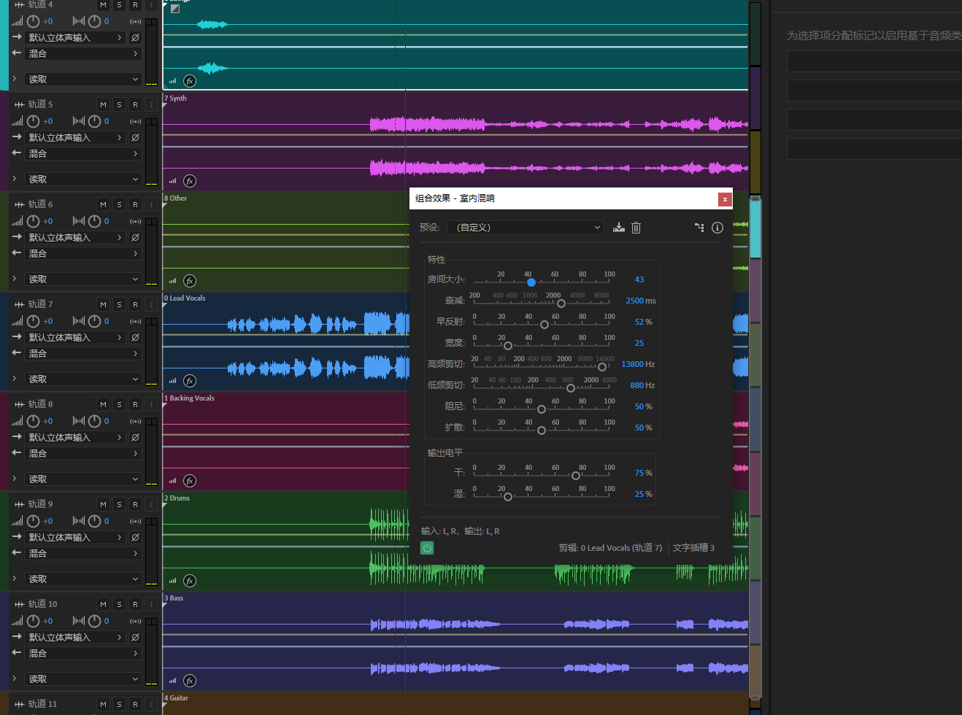Screen dimensions: 962x715
Task: Edit the 43 room size value
Action: [639, 279]
